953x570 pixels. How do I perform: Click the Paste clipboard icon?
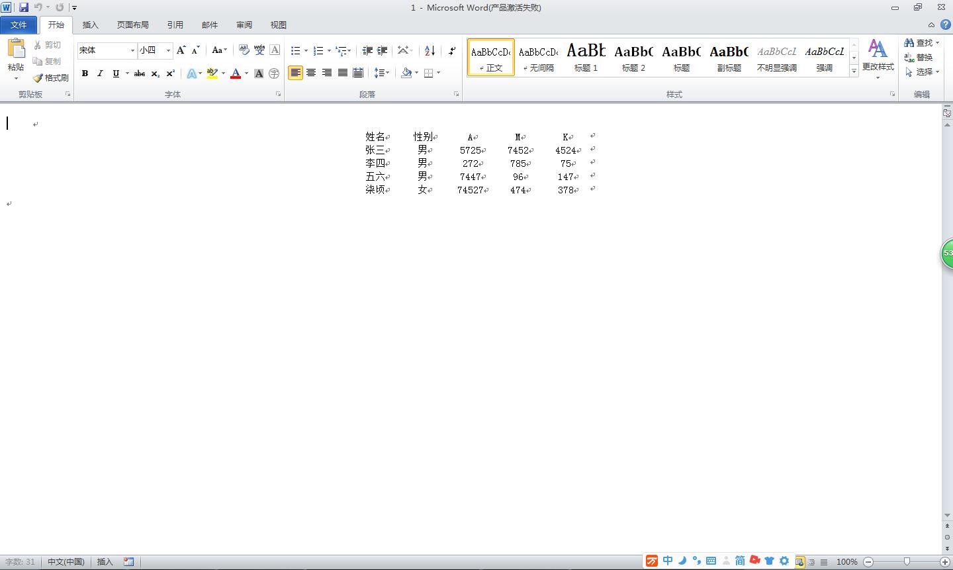click(x=16, y=49)
